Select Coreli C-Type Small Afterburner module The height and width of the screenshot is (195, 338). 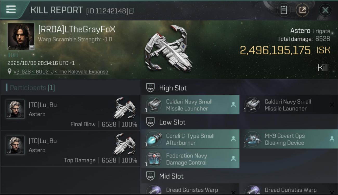[x=190, y=139]
